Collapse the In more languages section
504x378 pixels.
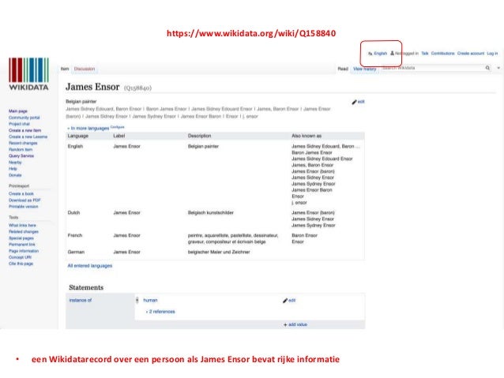click(x=88, y=128)
